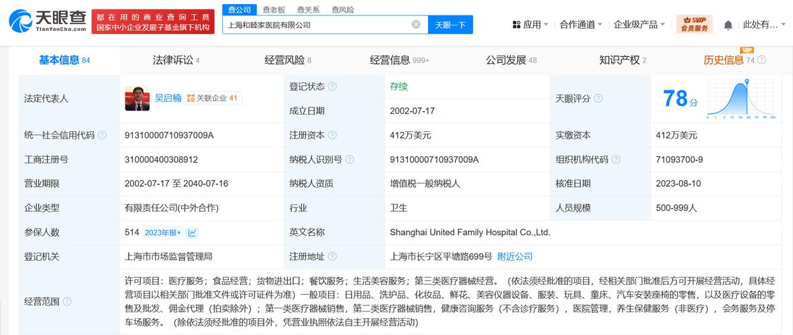View 吴启楠's profile photo
The width and height of the screenshot is (793, 335).
coord(137,98)
